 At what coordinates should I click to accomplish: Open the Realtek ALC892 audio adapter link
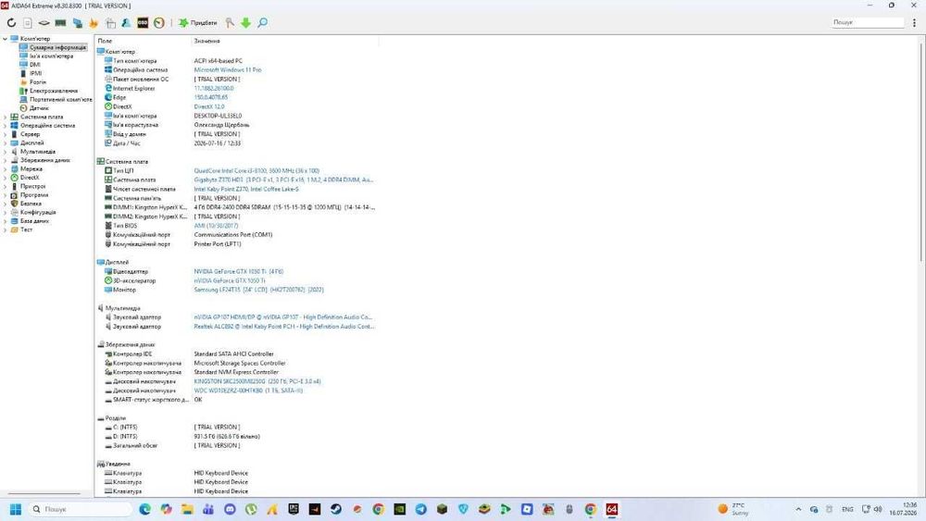click(x=284, y=327)
